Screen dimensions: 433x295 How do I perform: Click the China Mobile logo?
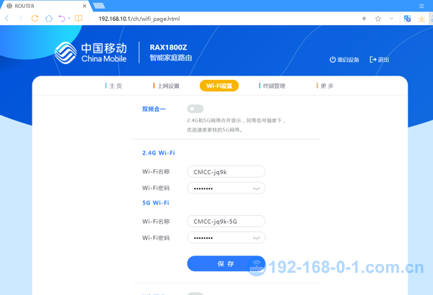click(90, 53)
